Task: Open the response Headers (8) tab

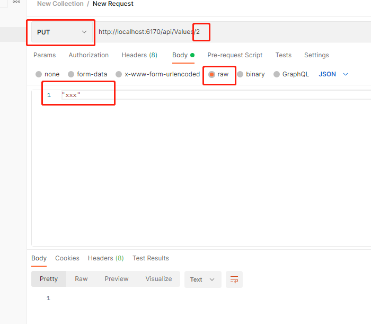Action: (106, 258)
